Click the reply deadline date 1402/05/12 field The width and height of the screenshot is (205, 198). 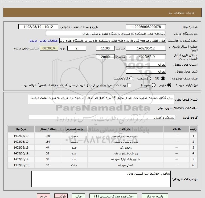click(146, 48)
